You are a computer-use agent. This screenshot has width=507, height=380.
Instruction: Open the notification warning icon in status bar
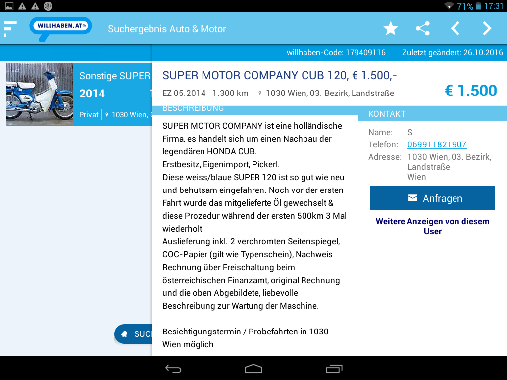tap(22, 6)
